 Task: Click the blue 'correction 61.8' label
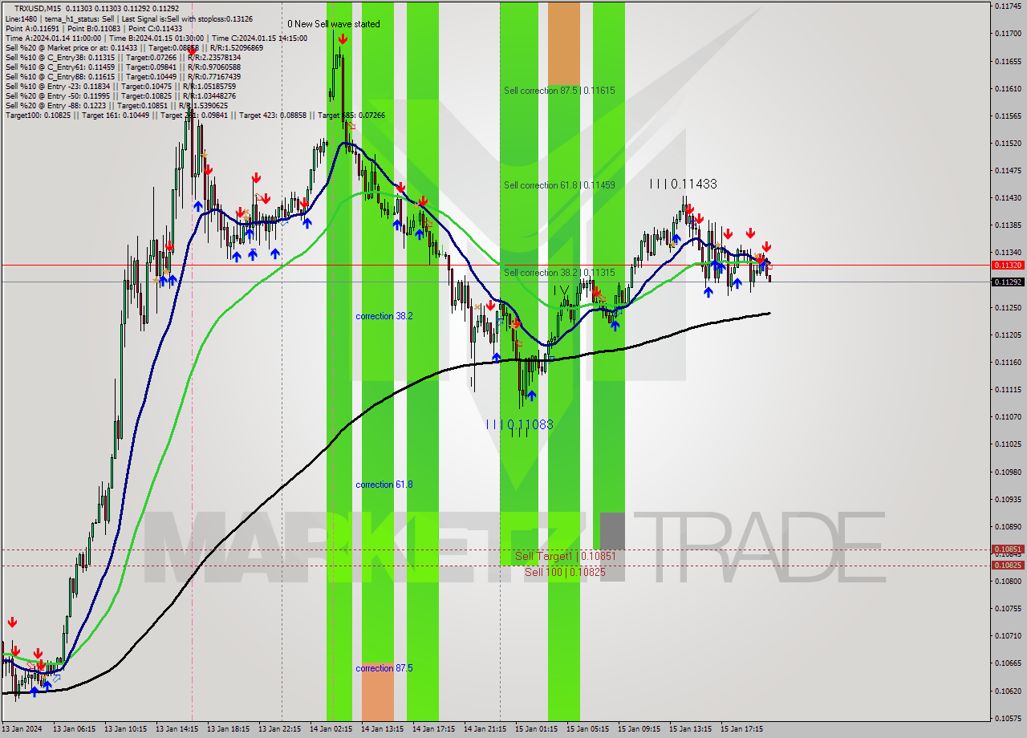tap(384, 485)
